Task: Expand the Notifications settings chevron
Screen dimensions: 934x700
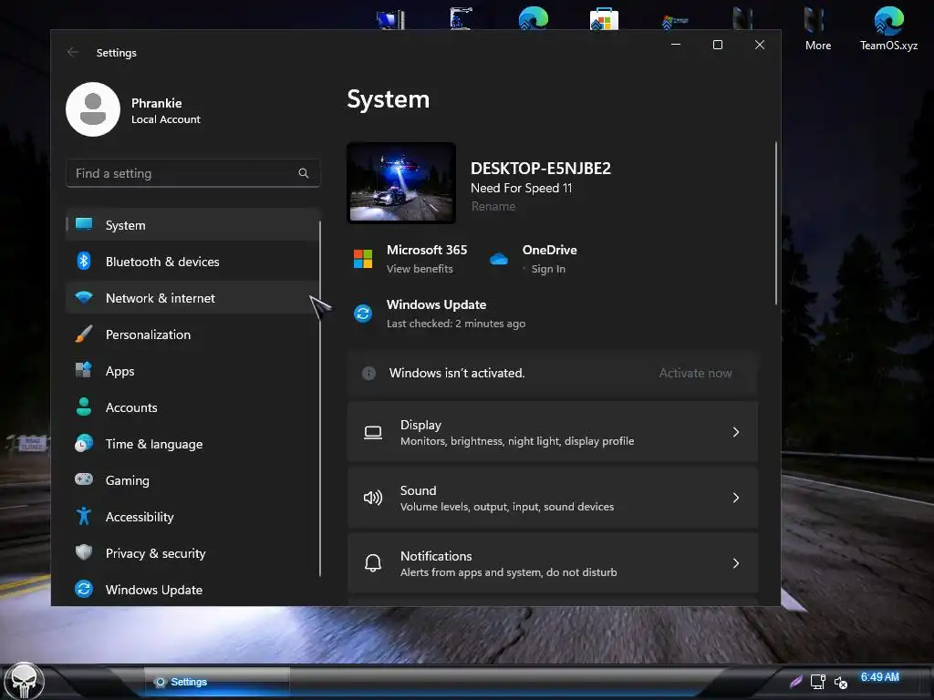Action: pyautogui.click(x=736, y=563)
